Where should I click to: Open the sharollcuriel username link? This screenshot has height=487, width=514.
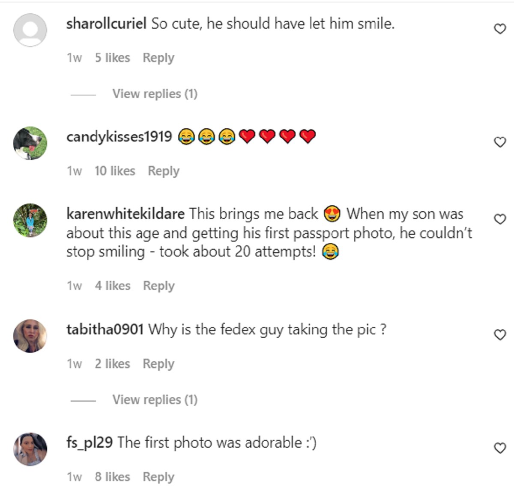106,24
